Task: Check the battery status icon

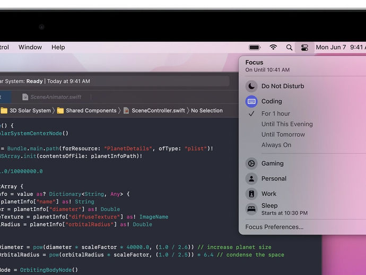Action: click(255, 47)
